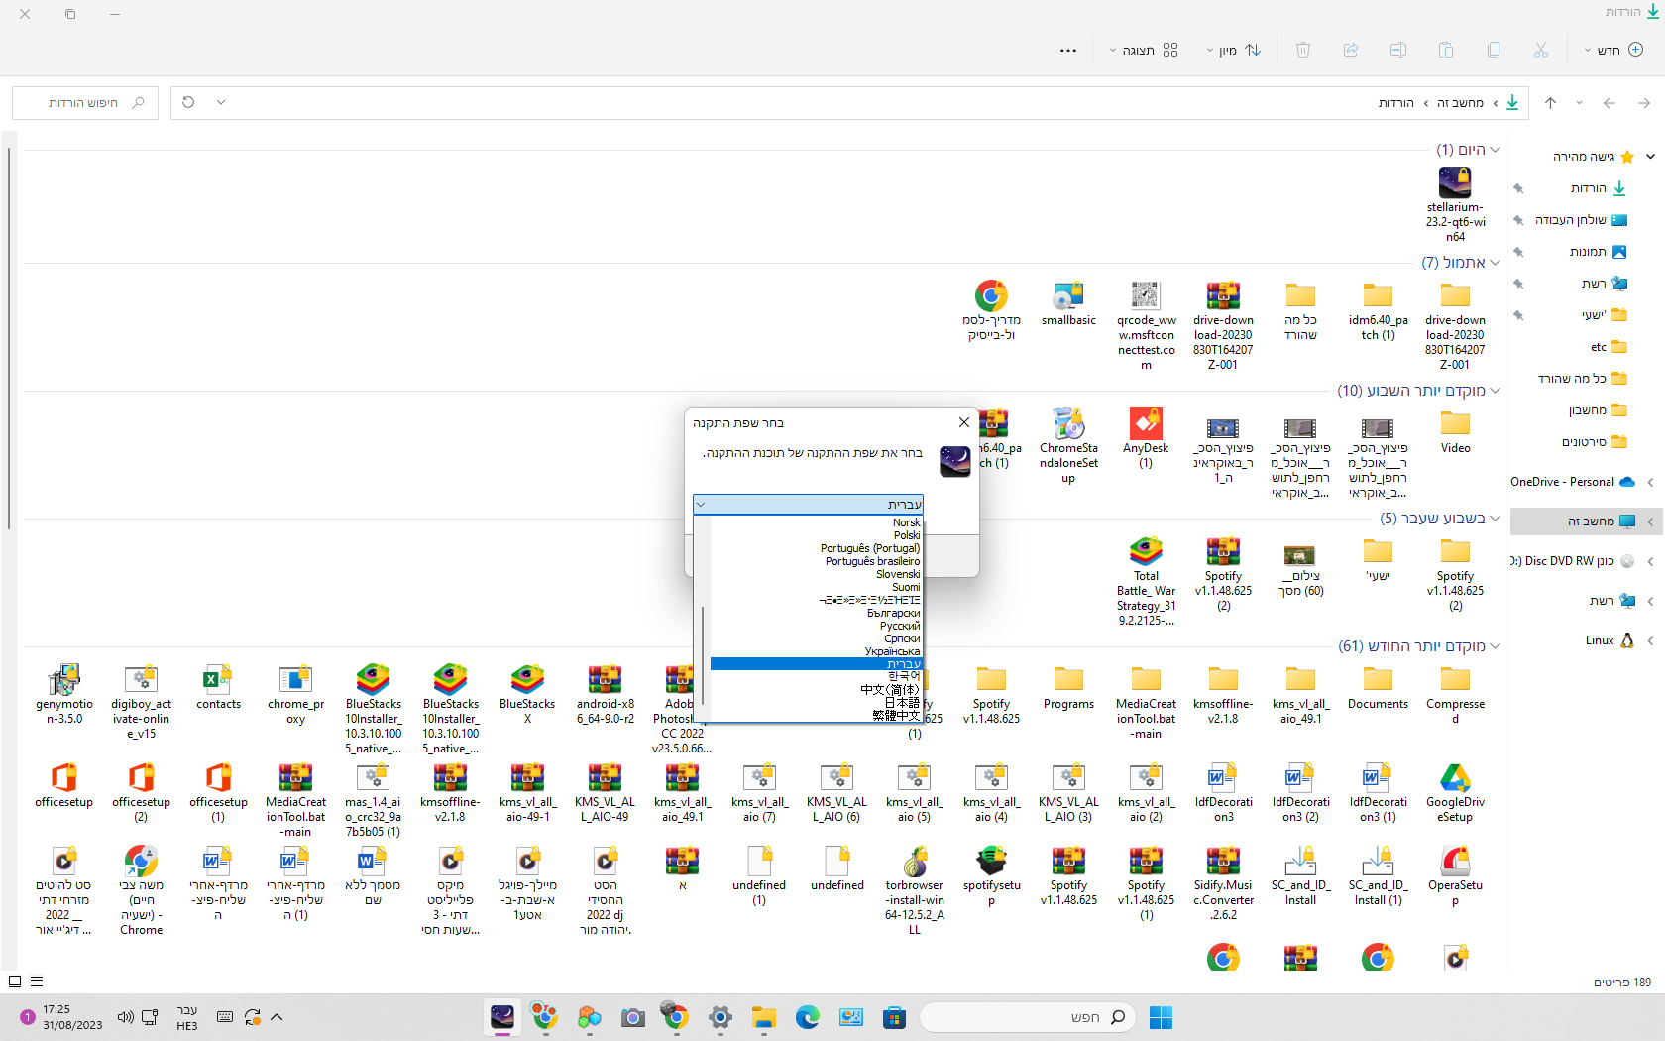The image size is (1665, 1041).
Task: Open the stellarium-23.2-qt6-win64 installer file
Action: pyautogui.click(x=1455, y=204)
